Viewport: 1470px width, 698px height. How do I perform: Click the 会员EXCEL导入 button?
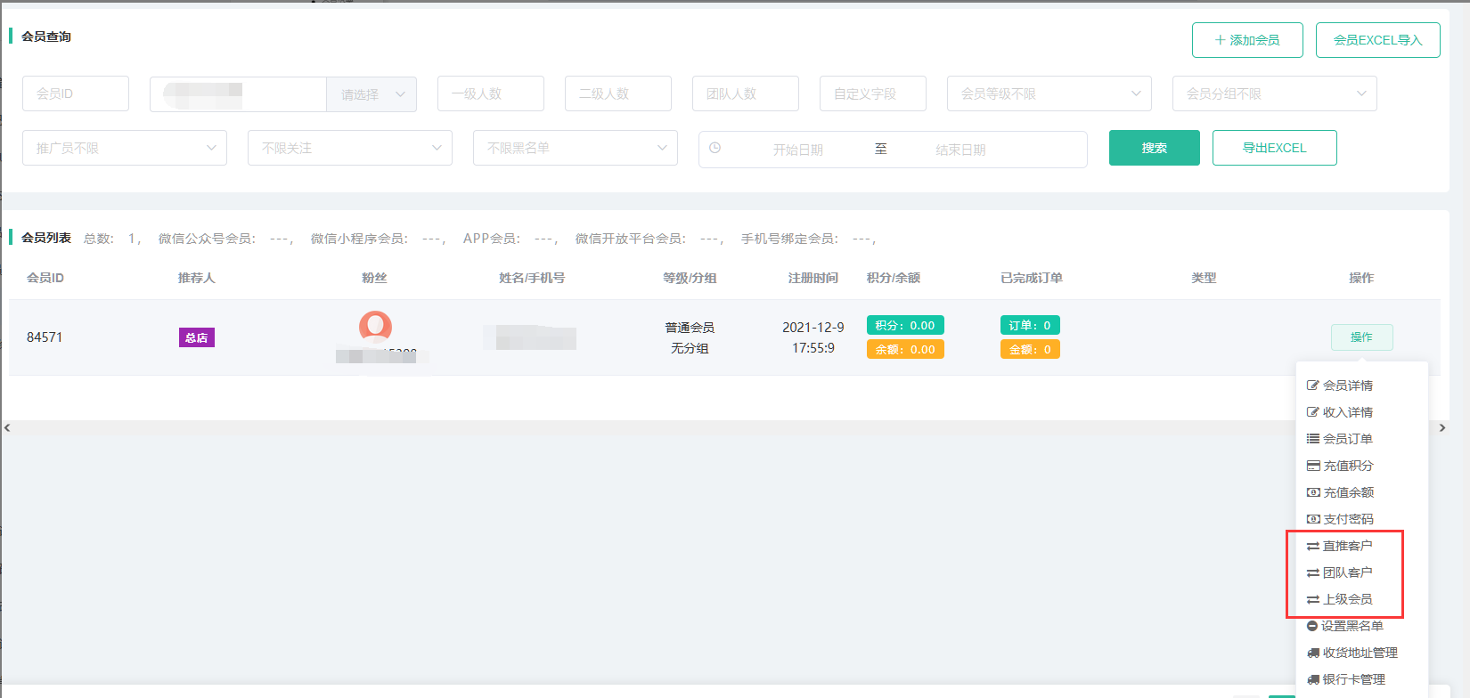click(1377, 40)
